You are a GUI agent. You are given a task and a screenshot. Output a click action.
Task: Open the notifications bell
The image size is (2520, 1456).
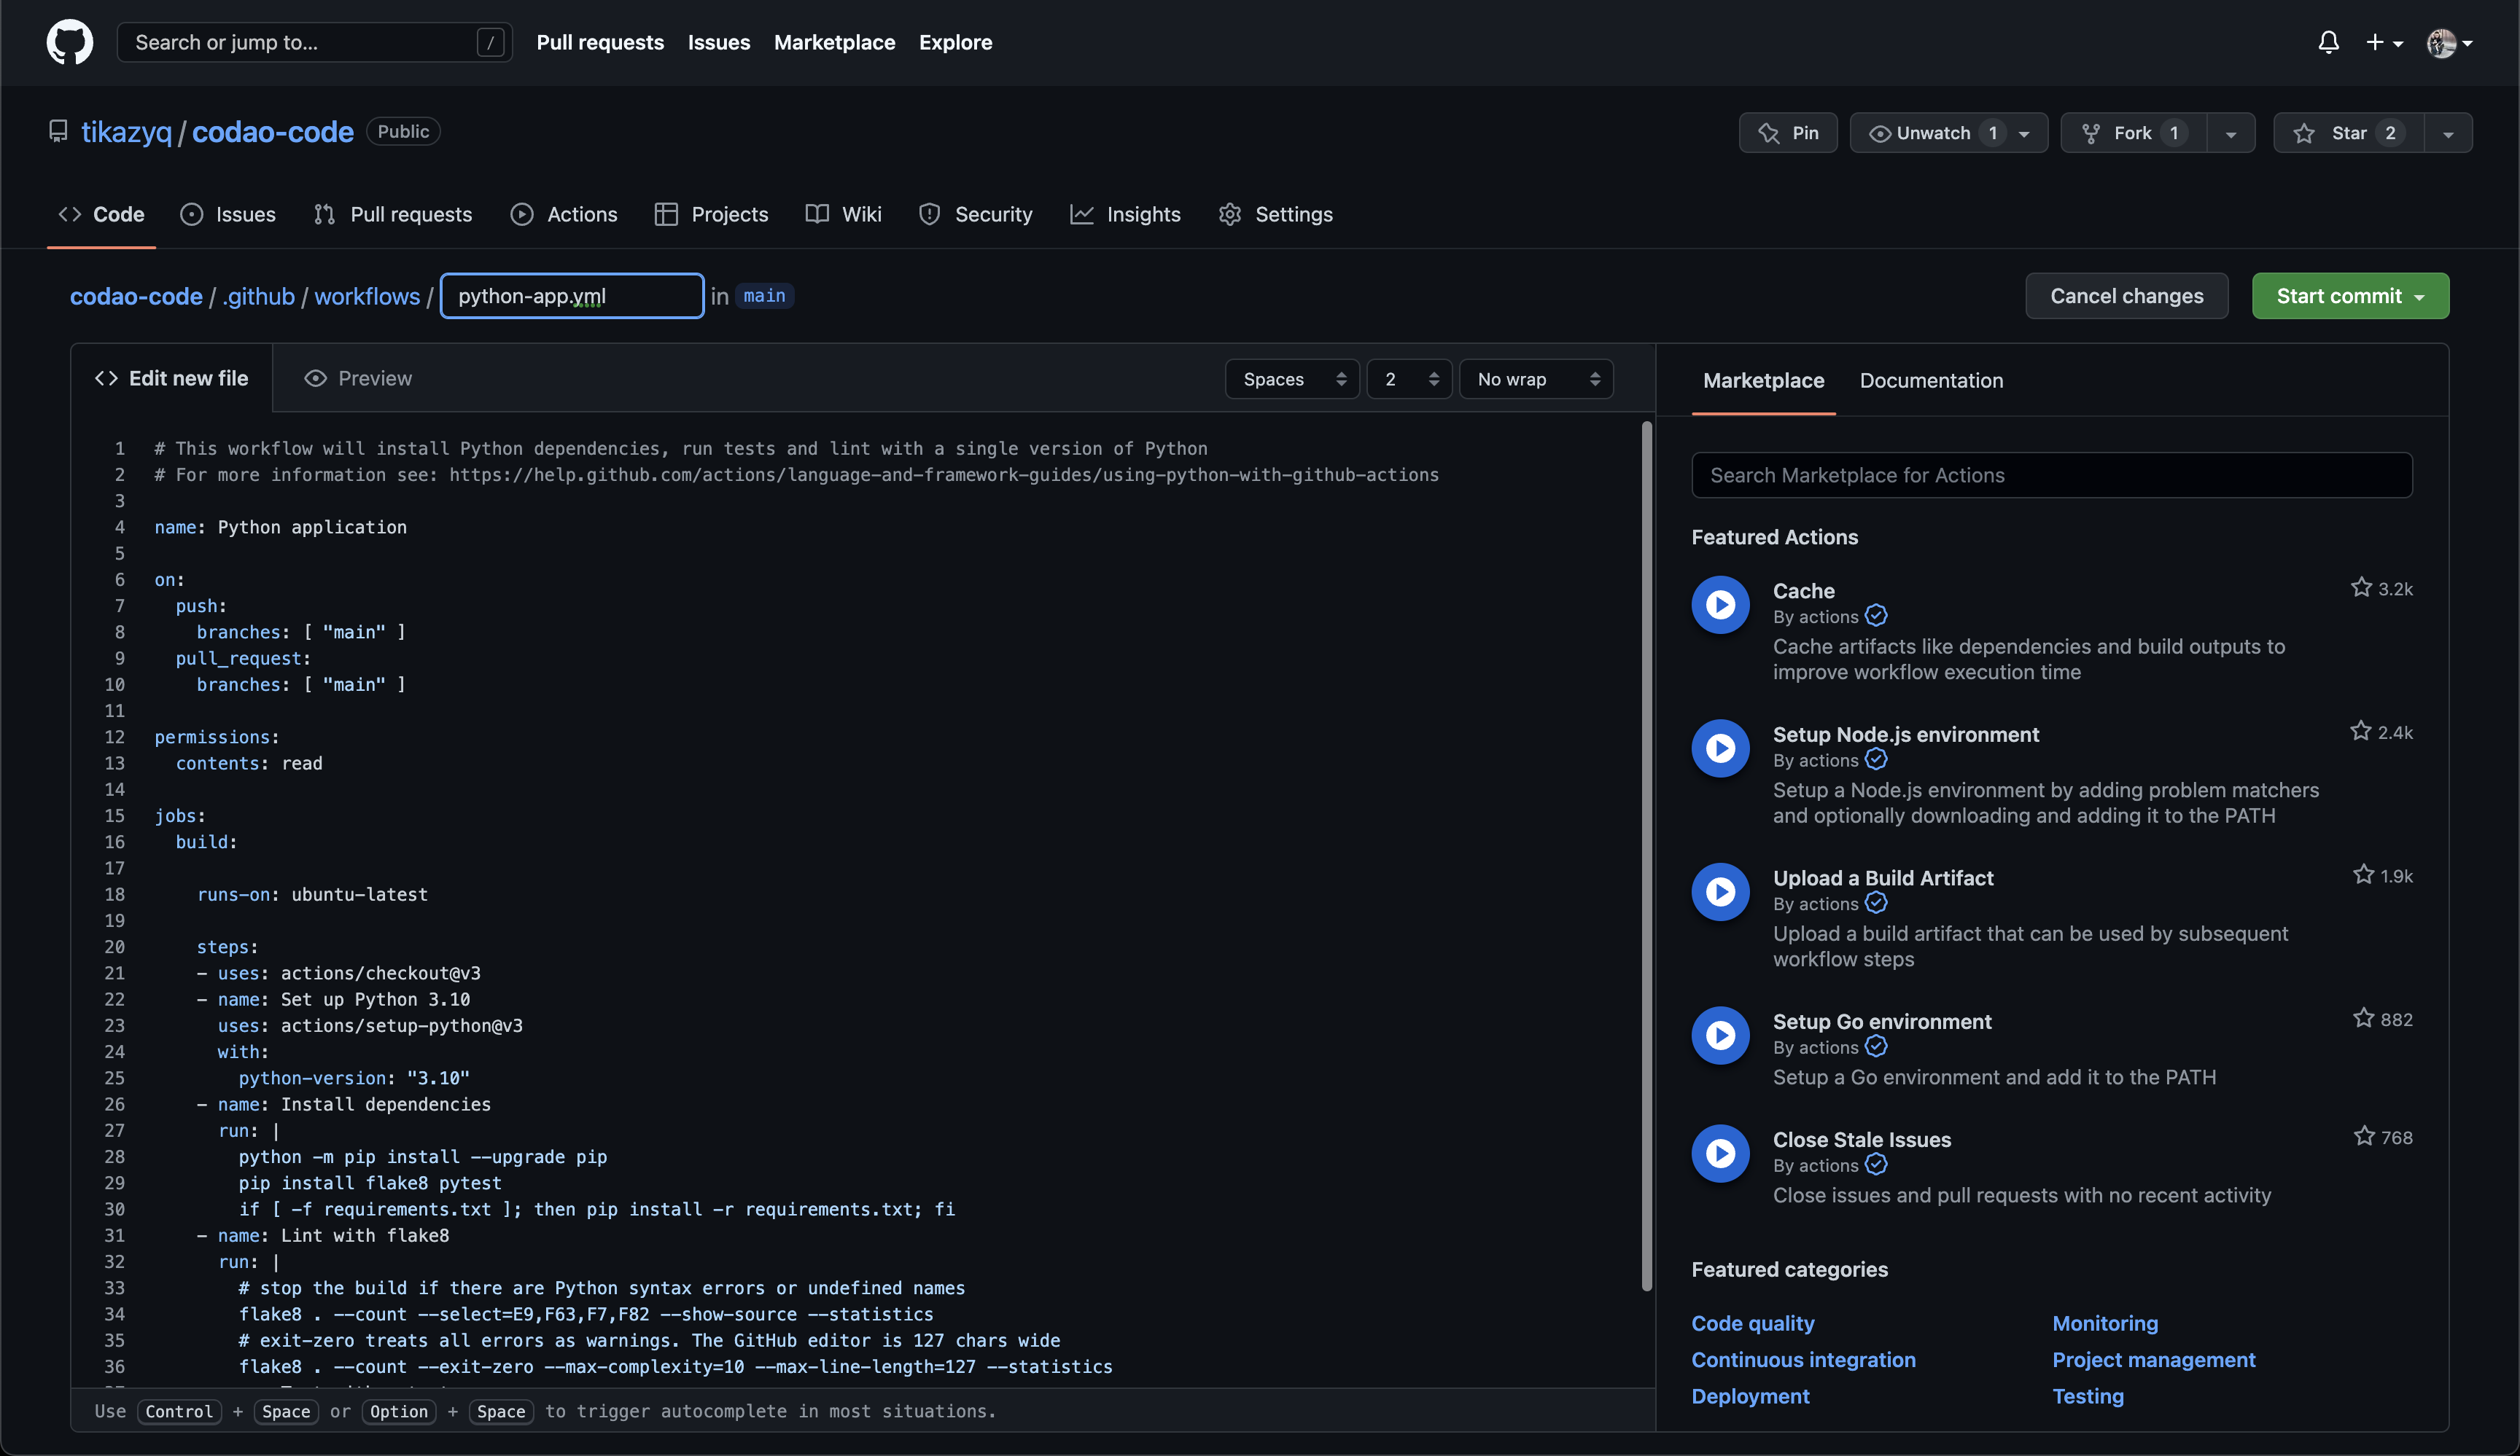[x=2328, y=42]
